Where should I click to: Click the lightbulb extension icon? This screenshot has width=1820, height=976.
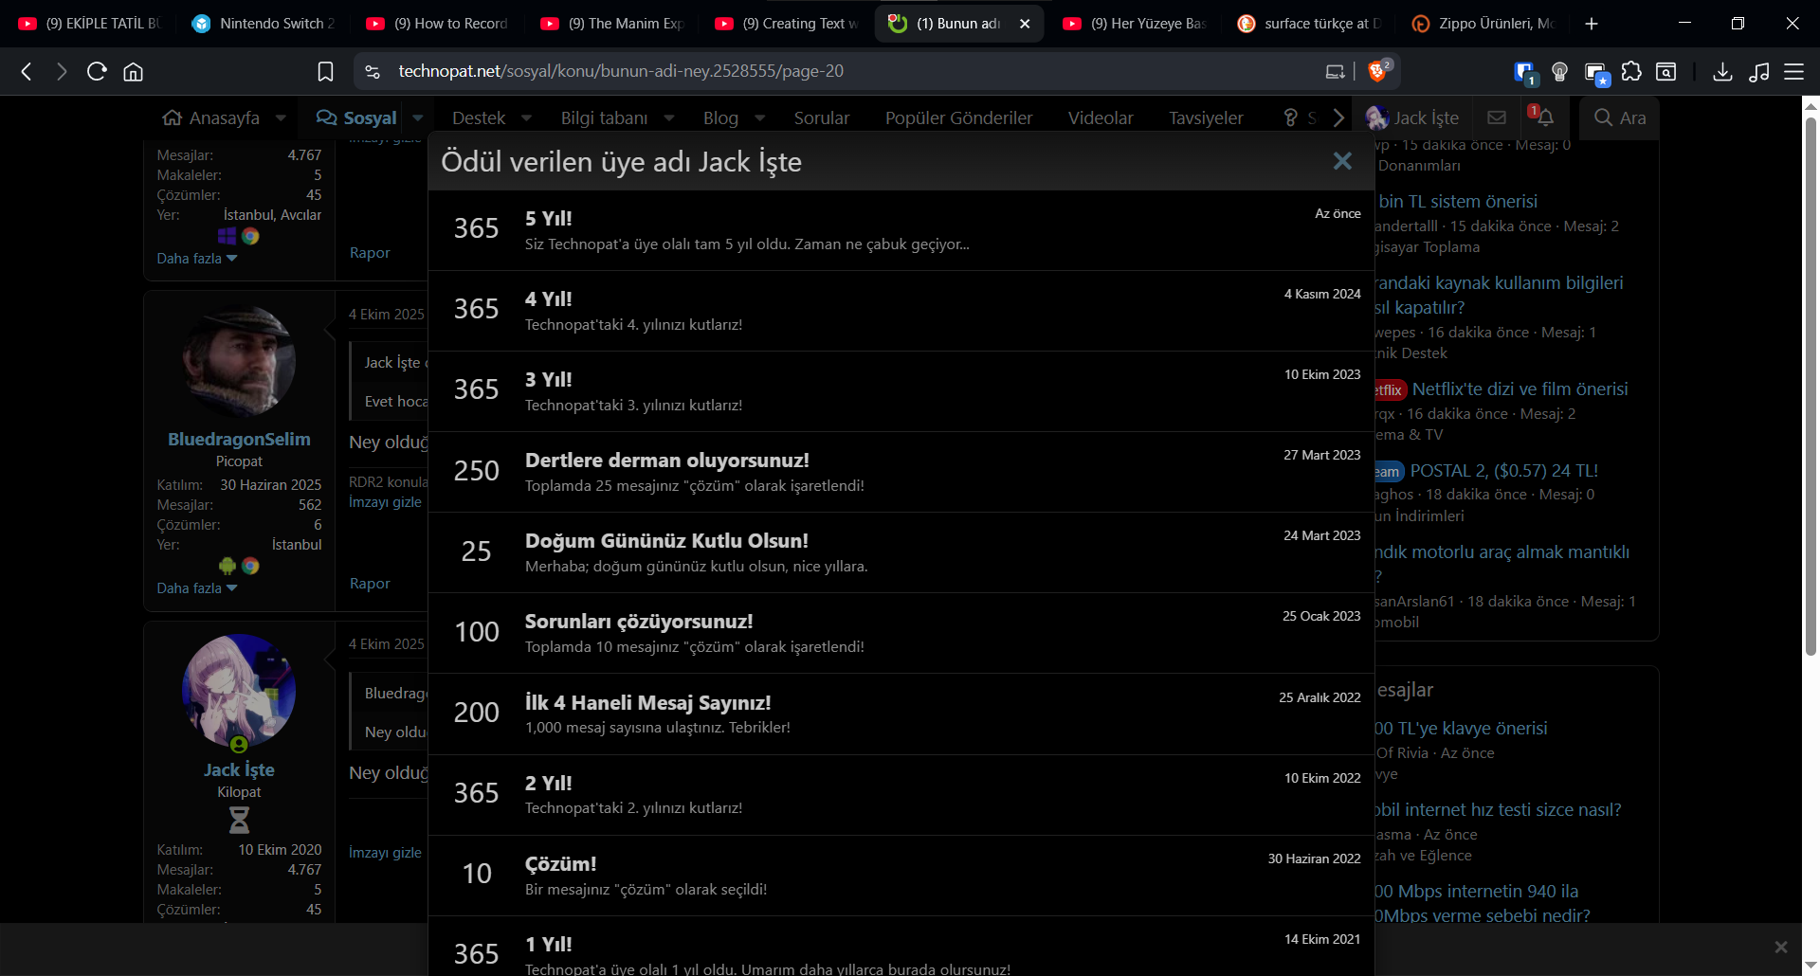tap(1559, 71)
